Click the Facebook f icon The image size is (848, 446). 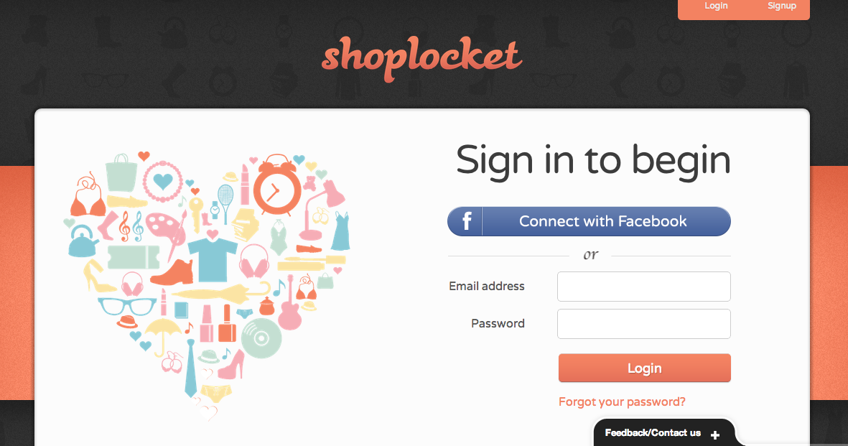click(466, 221)
